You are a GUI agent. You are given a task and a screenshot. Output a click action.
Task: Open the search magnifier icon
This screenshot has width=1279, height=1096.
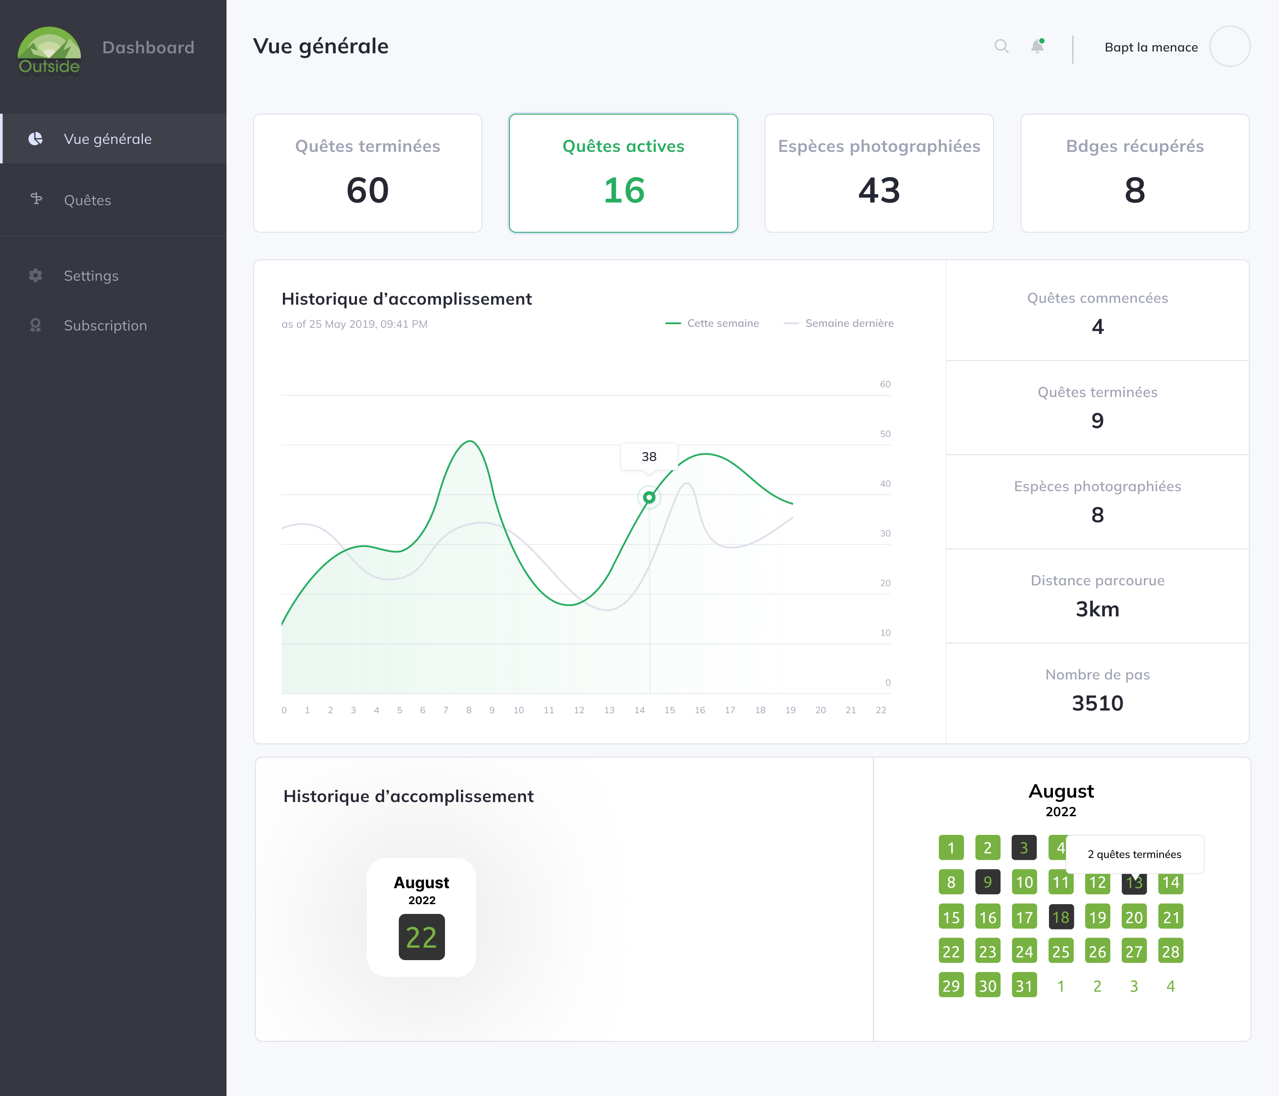click(x=1001, y=46)
